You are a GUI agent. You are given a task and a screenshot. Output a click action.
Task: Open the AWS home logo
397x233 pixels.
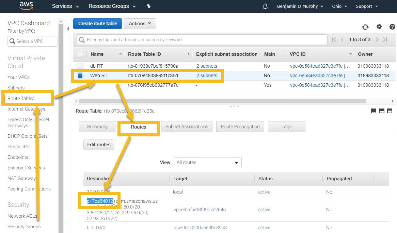point(26,6)
